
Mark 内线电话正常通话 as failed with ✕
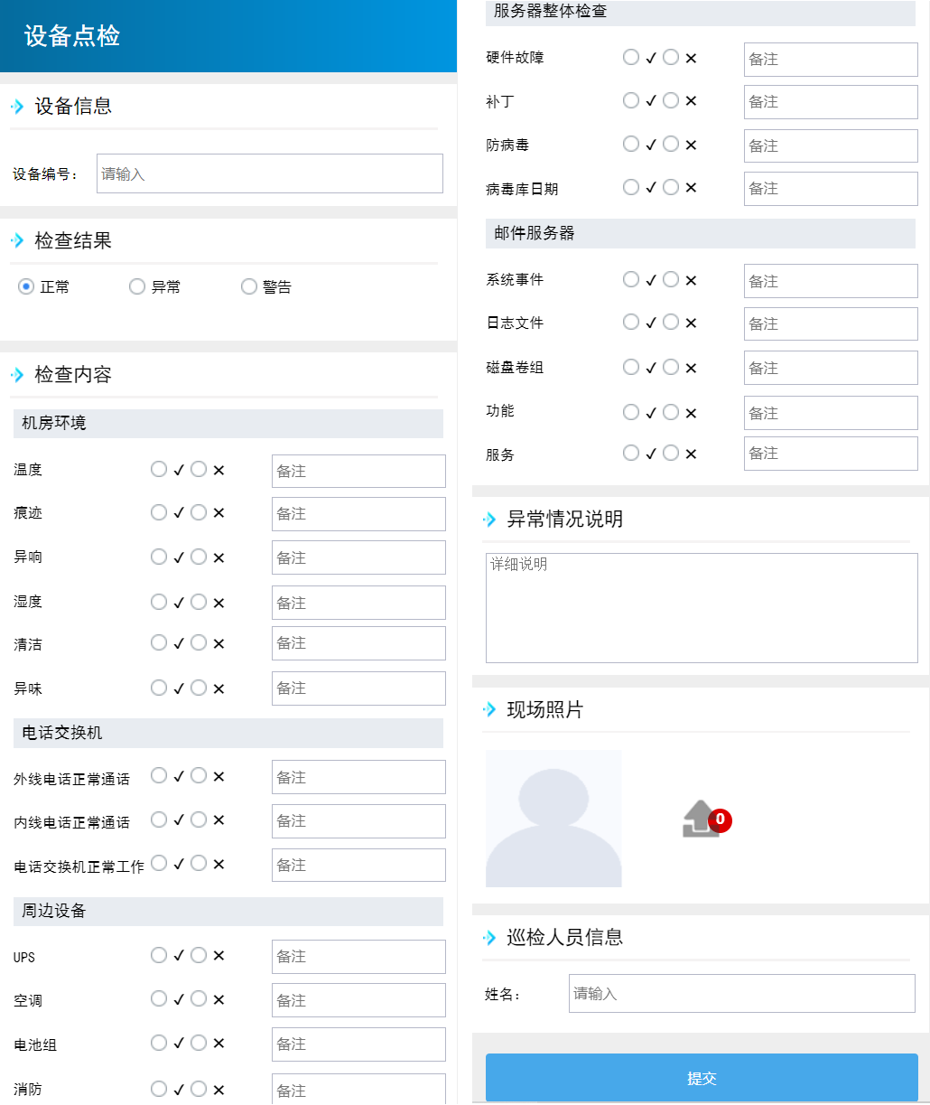coord(199,819)
